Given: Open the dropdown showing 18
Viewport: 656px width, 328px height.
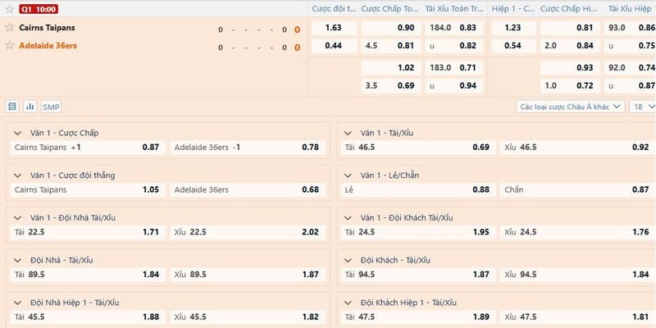Looking at the screenshot, I should click(638, 107).
